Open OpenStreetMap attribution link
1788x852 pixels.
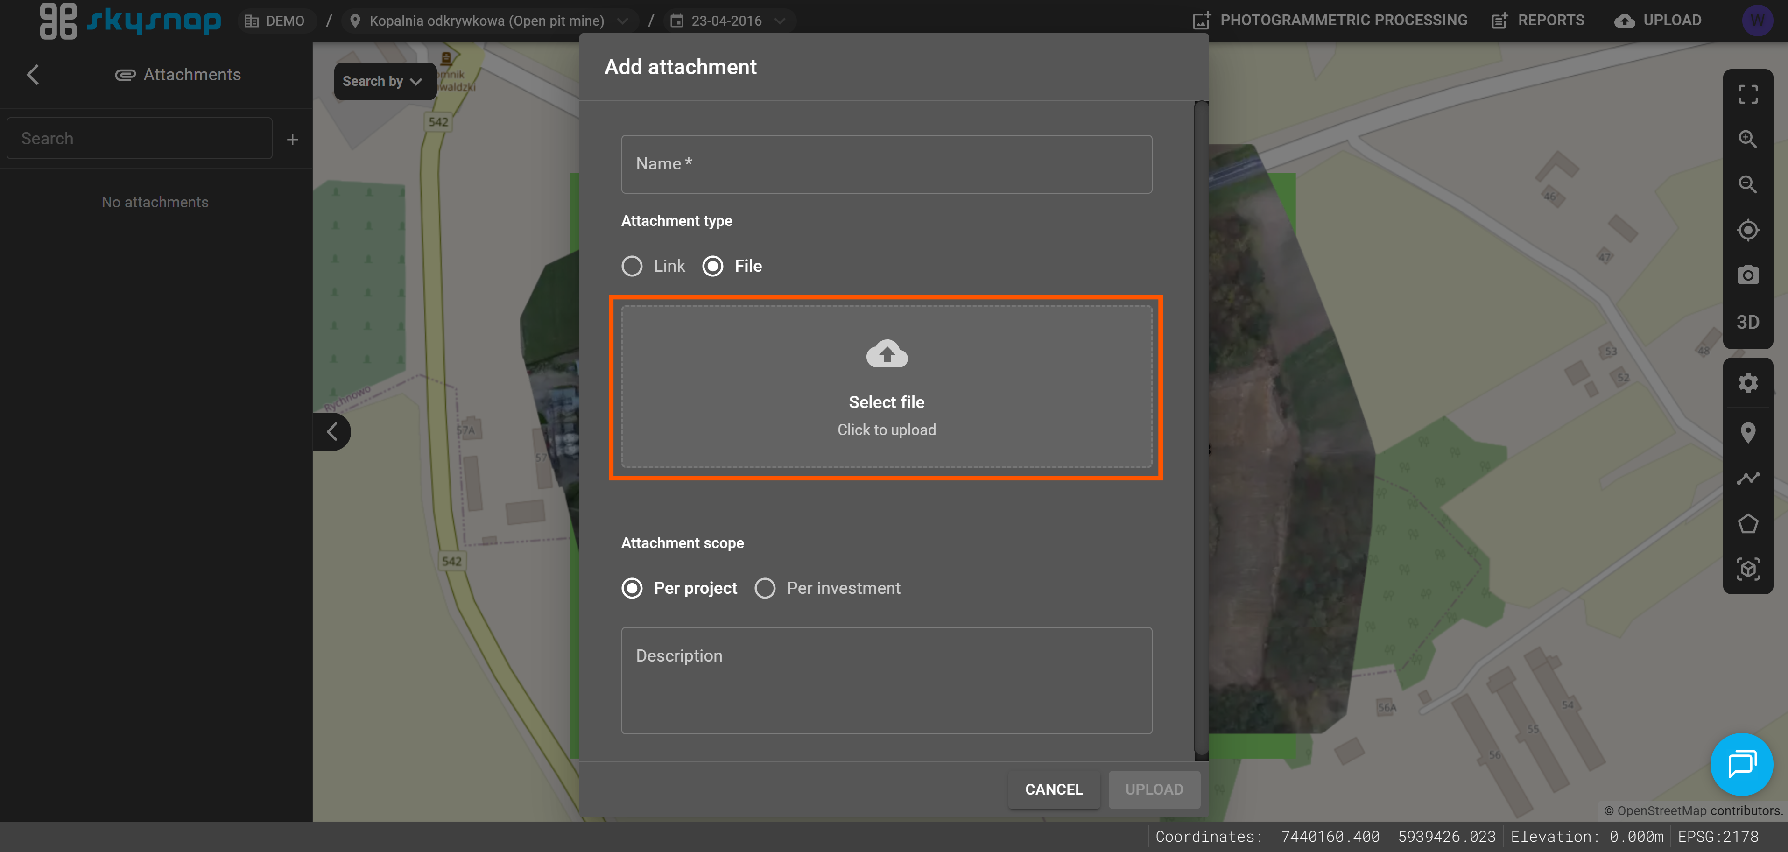click(x=1661, y=810)
